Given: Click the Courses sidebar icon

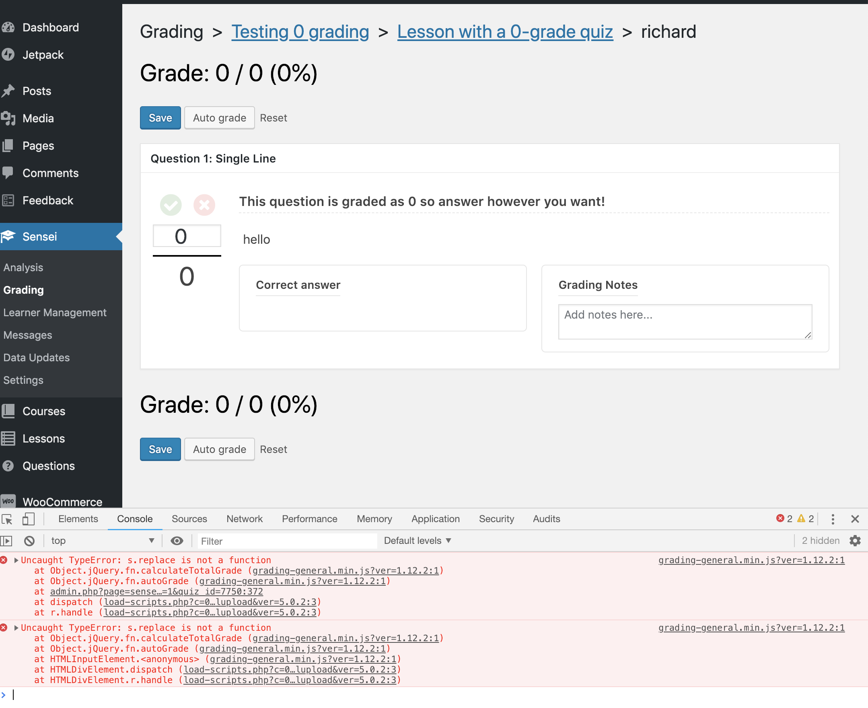Looking at the screenshot, I should click(x=9, y=411).
